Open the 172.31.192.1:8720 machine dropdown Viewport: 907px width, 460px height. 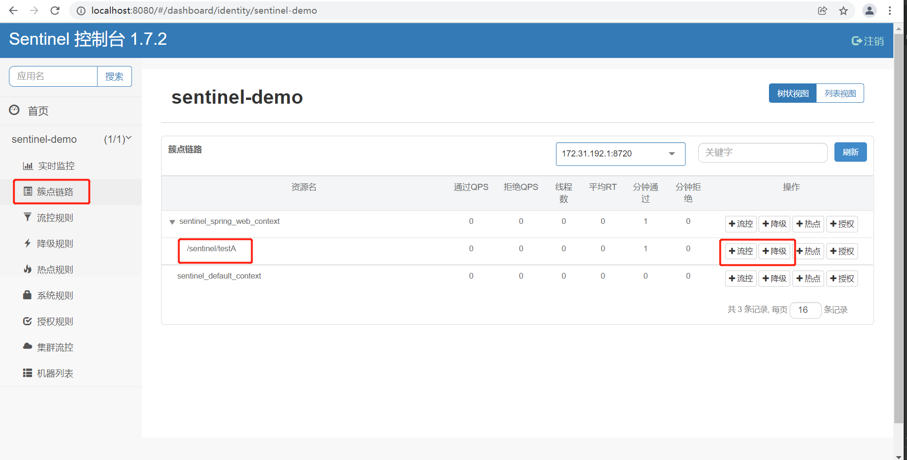tap(621, 154)
